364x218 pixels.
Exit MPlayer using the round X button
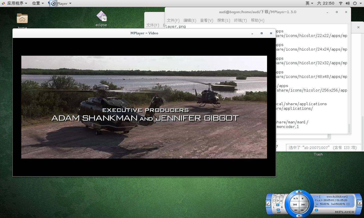coord(360,203)
